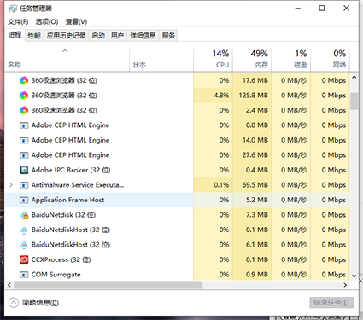
Task: Click the 0.1% CPU value cell
Action: 213,185
